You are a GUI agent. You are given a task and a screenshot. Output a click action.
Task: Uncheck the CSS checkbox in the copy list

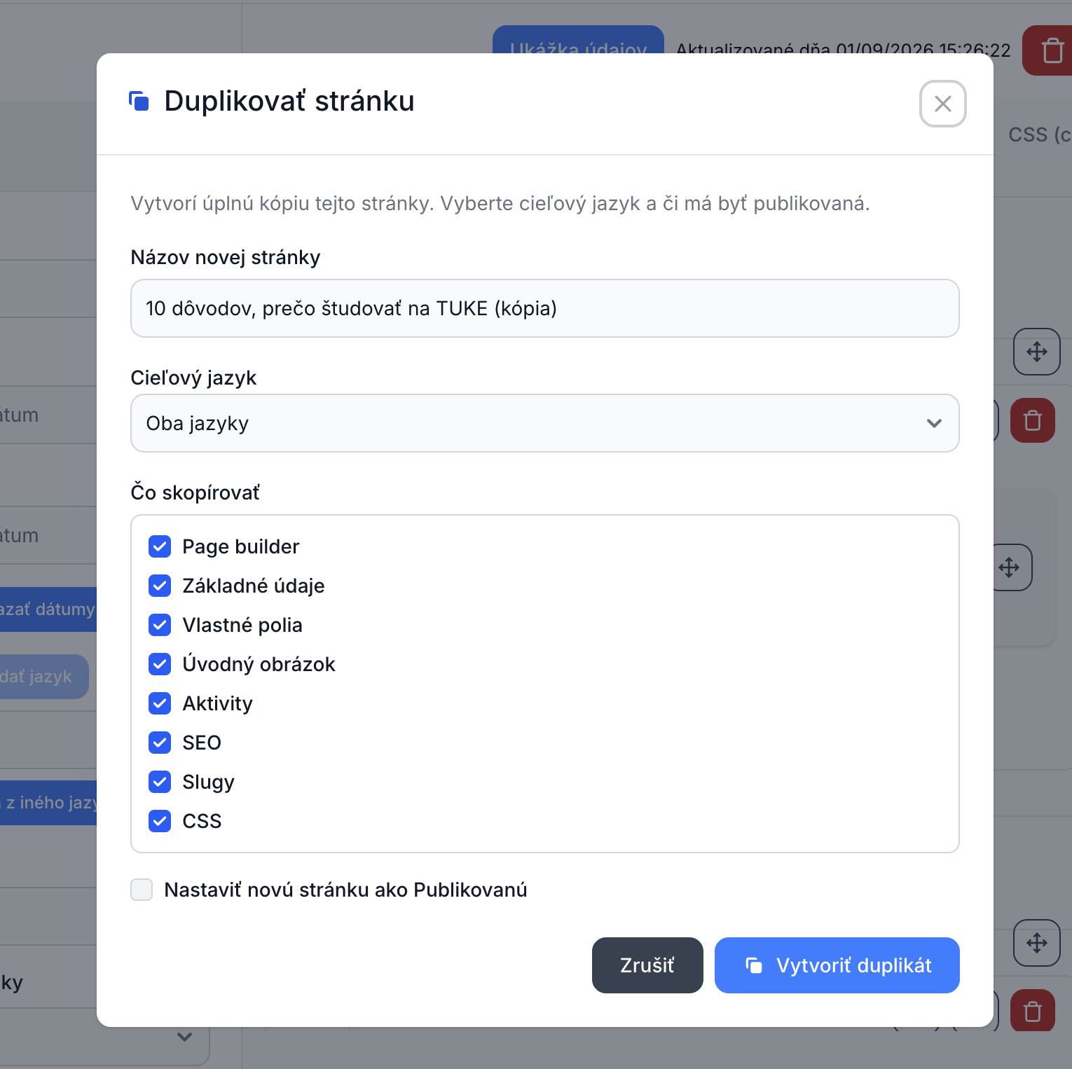click(160, 821)
